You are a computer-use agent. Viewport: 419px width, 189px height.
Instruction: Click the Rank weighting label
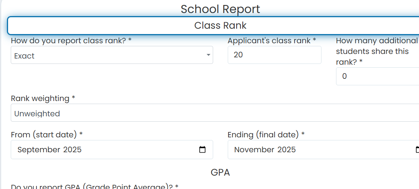43,98
